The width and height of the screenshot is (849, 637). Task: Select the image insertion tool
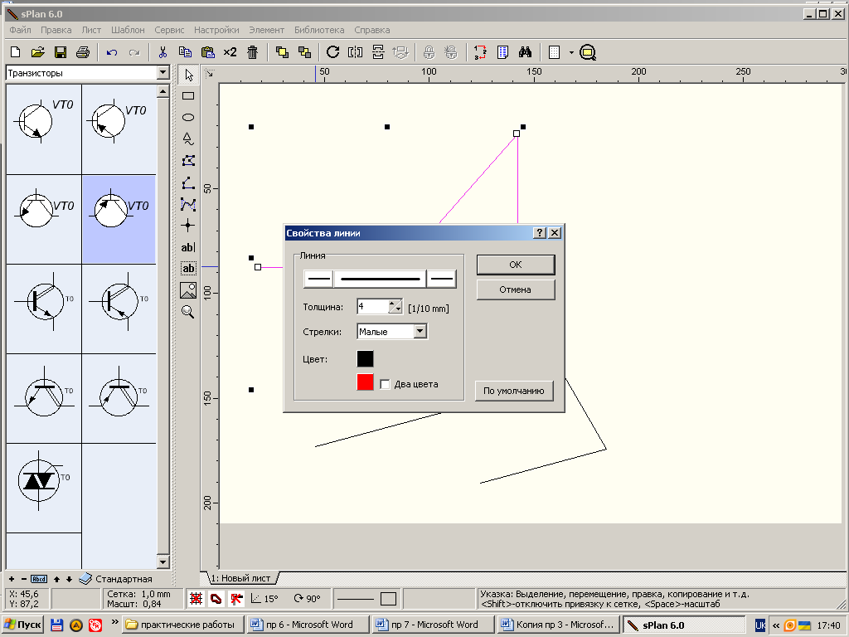[188, 290]
